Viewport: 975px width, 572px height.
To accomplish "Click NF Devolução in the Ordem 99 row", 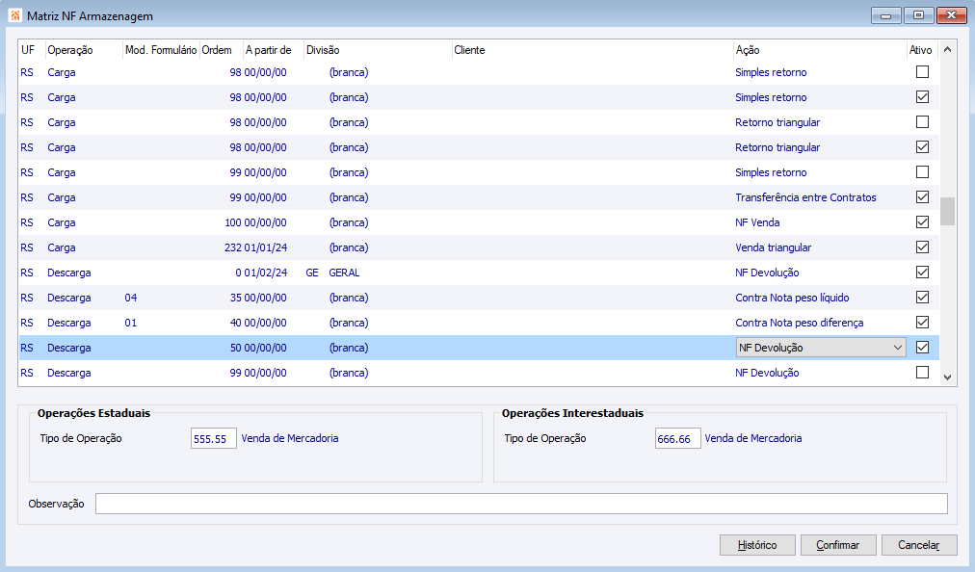I will (x=767, y=373).
